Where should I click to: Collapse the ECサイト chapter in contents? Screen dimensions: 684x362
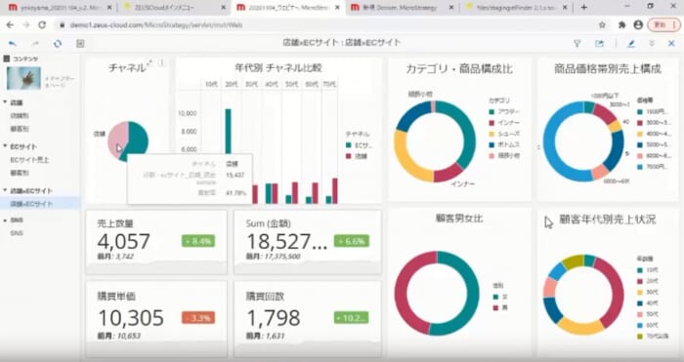tap(5, 146)
